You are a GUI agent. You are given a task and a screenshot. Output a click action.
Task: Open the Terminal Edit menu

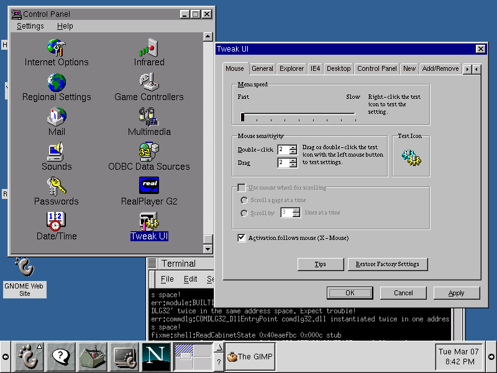point(190,279)
